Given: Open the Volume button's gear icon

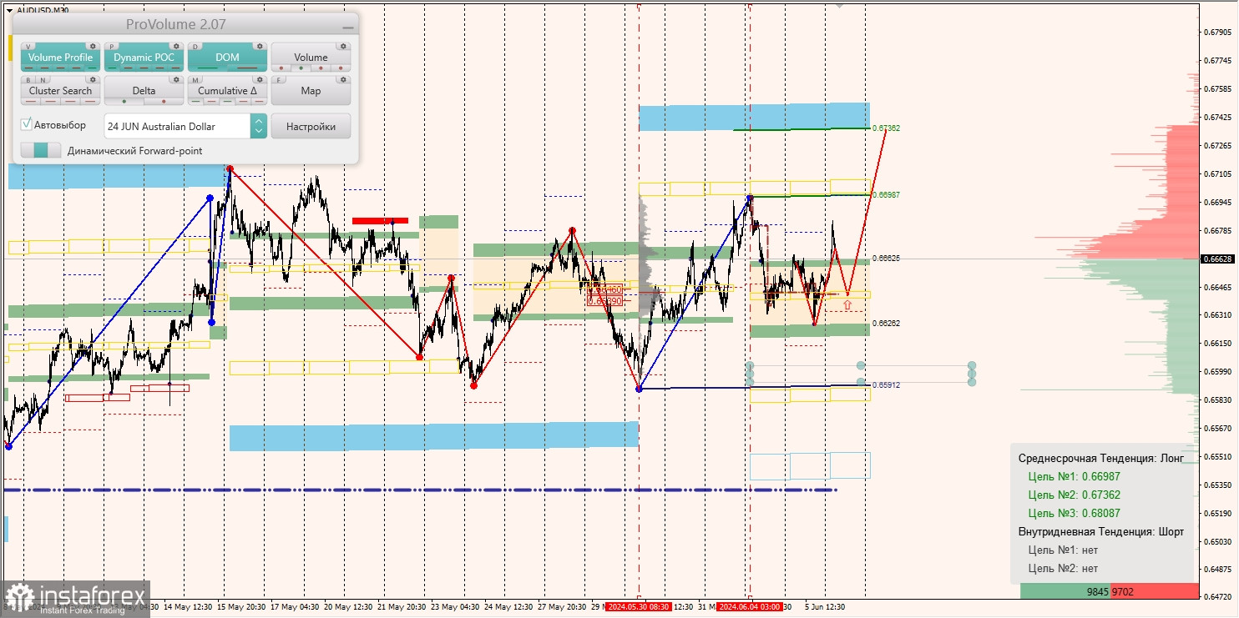Looking at the screenshot, I should tap(343, 46).
